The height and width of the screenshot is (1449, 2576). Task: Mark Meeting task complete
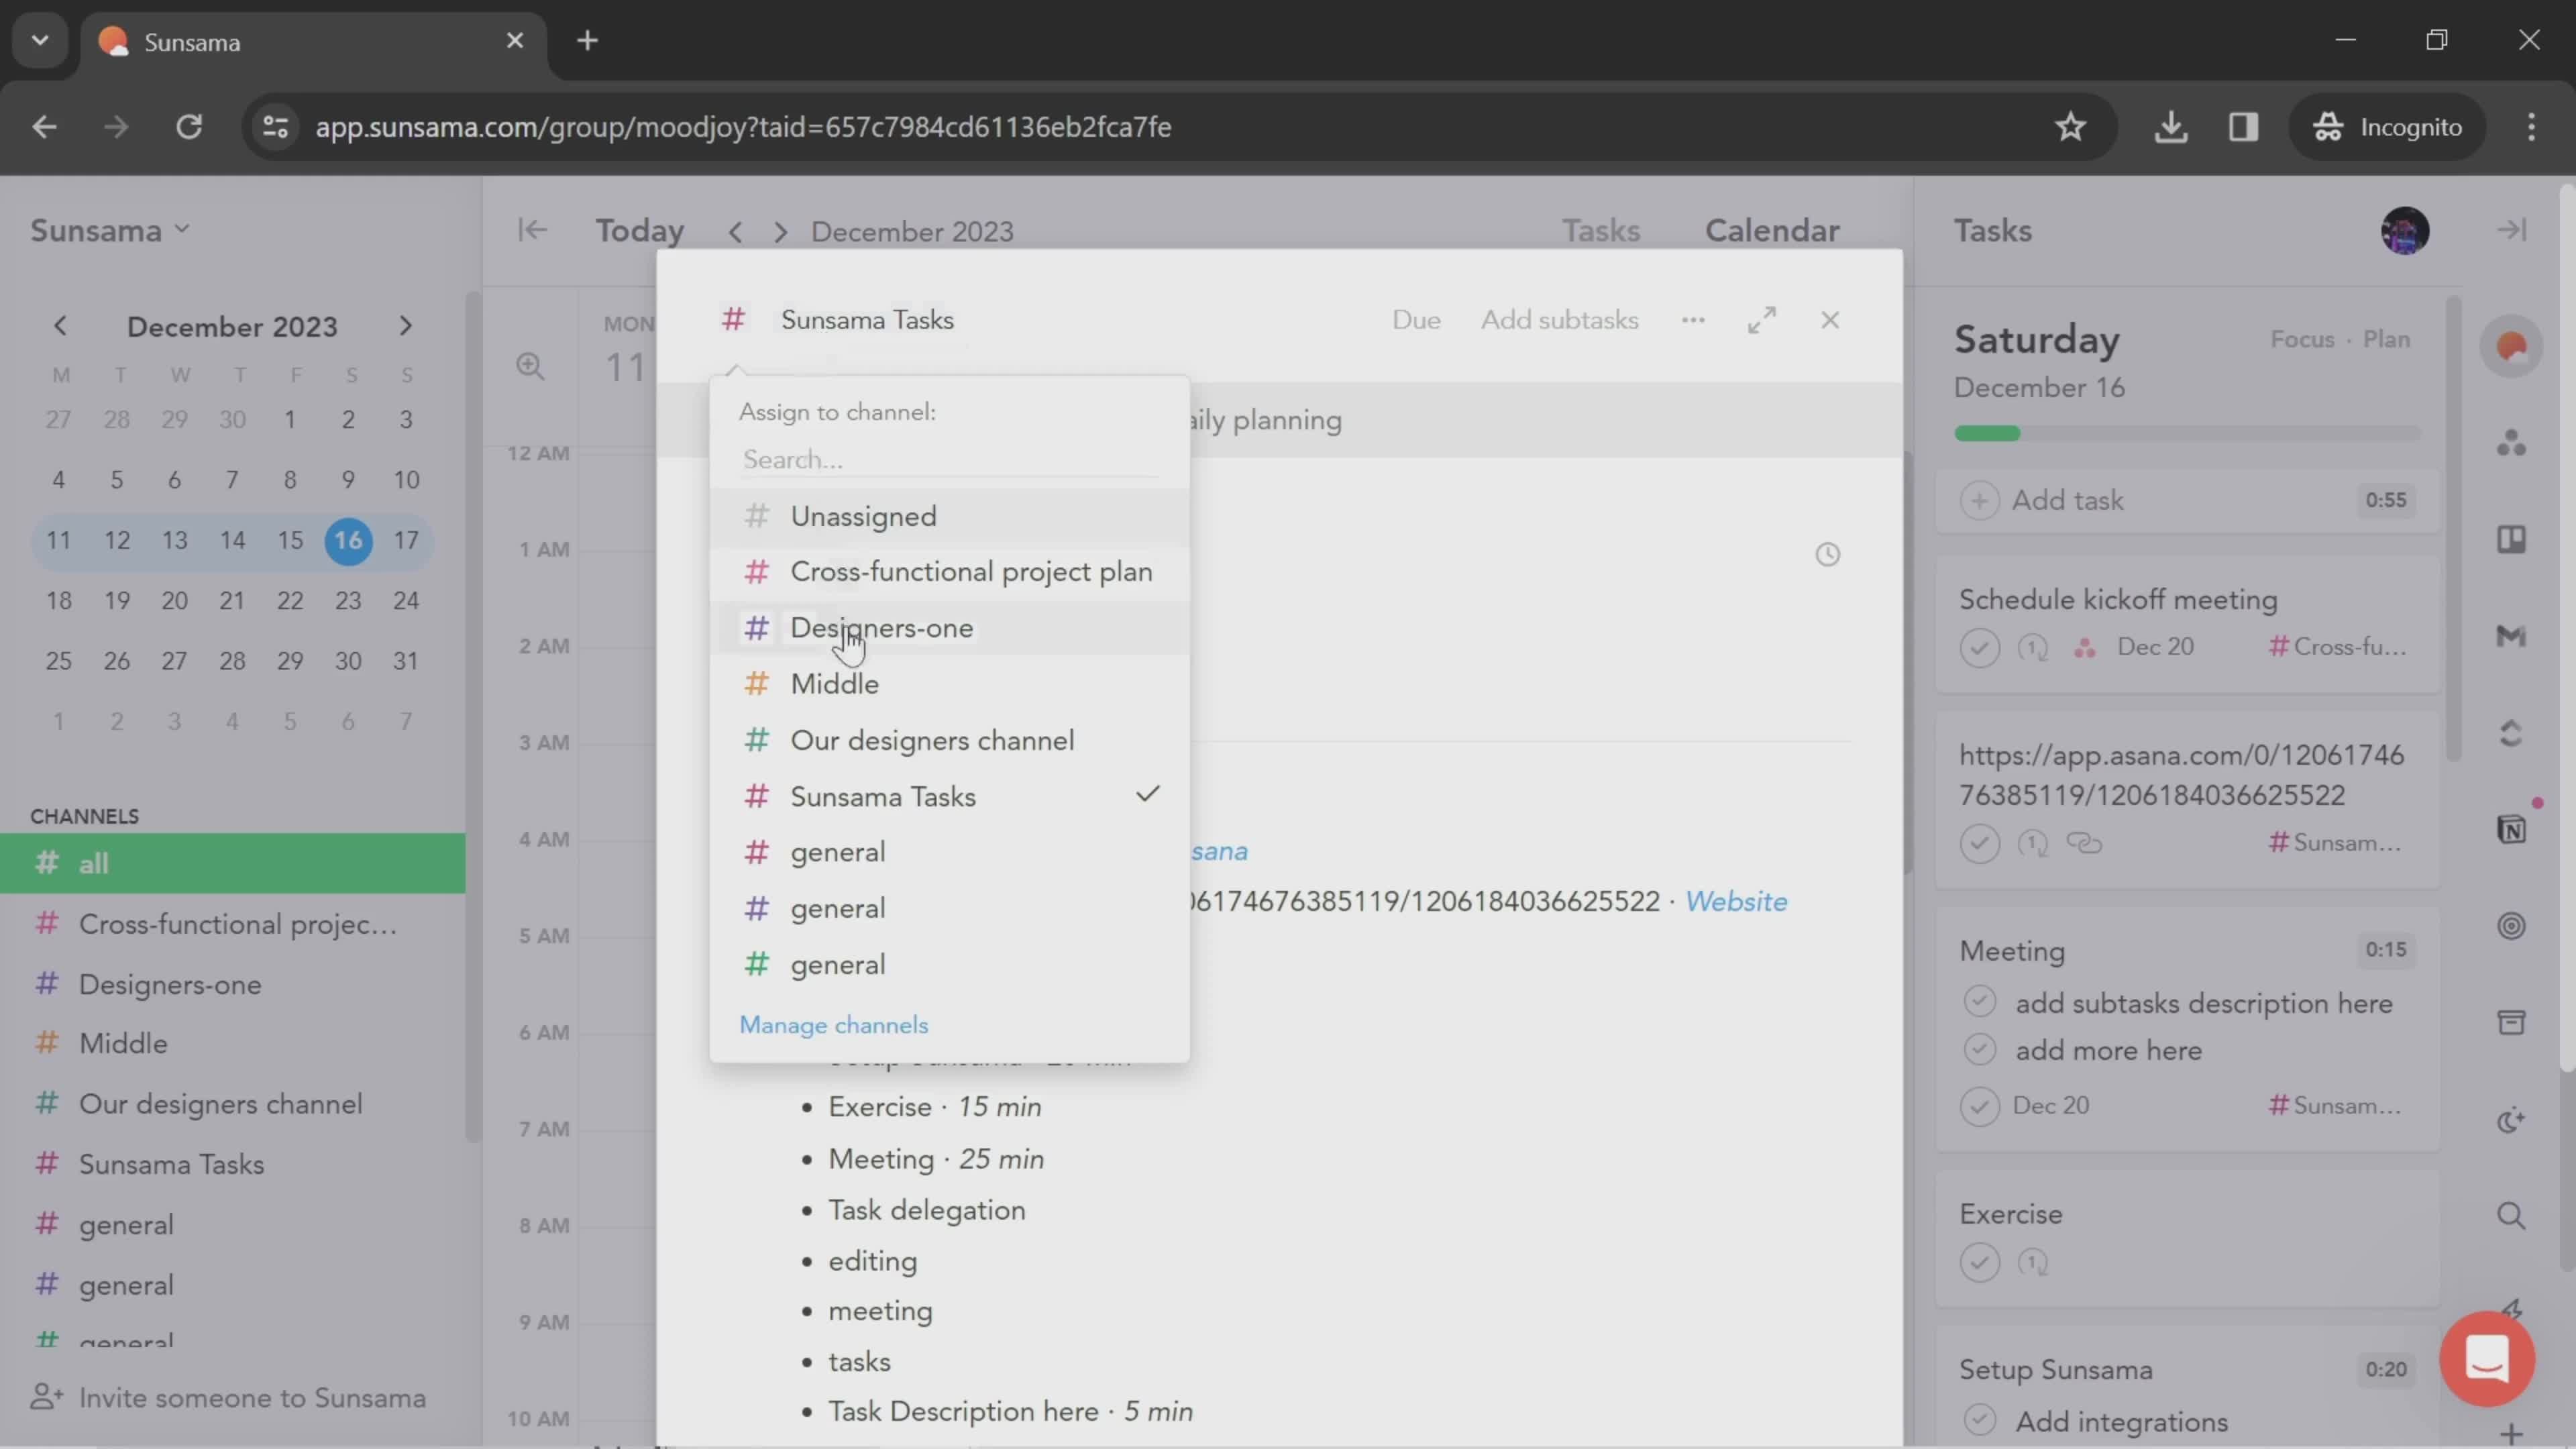1979,1106
